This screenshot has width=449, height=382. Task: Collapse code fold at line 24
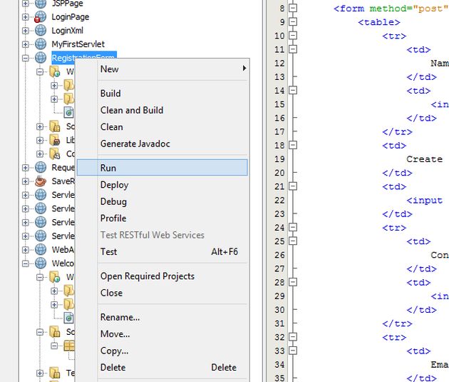click(293, 228)
